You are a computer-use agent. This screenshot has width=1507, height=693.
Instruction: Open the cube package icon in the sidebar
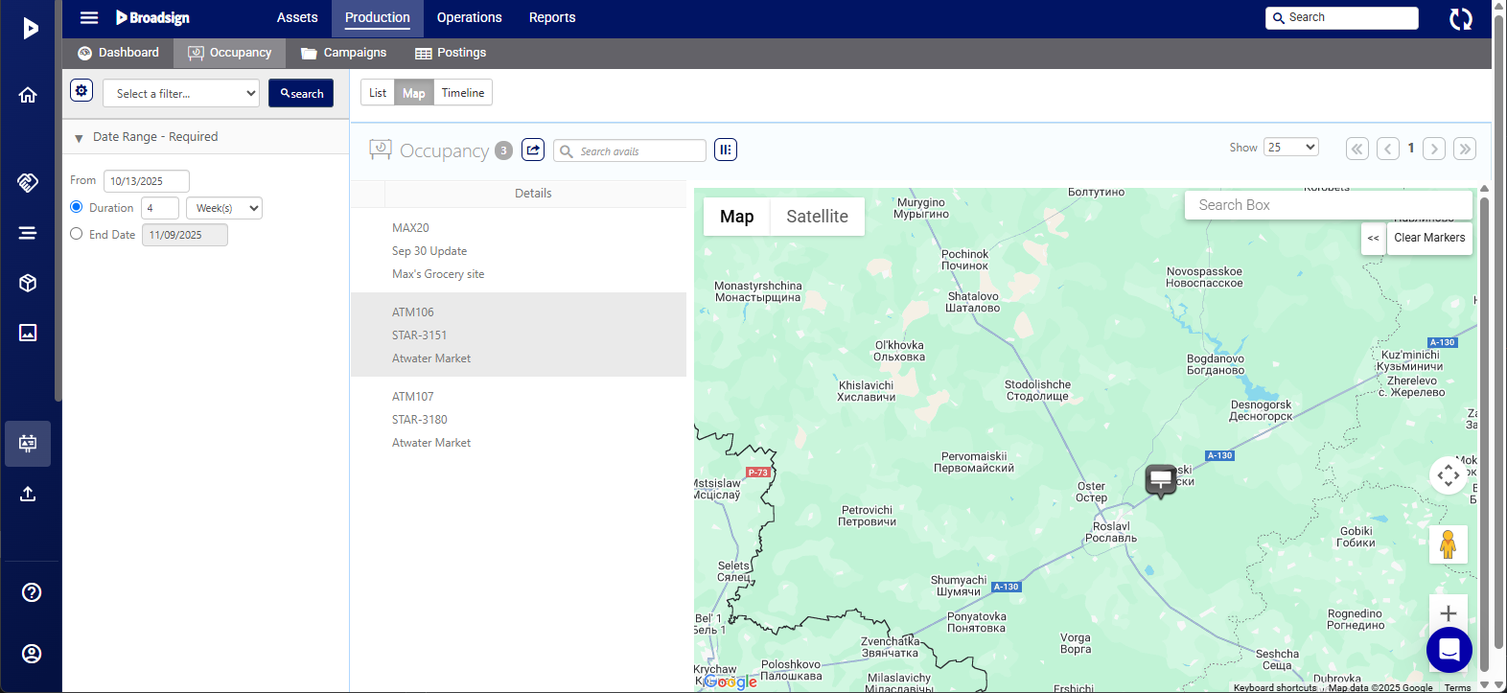[28, 283]
